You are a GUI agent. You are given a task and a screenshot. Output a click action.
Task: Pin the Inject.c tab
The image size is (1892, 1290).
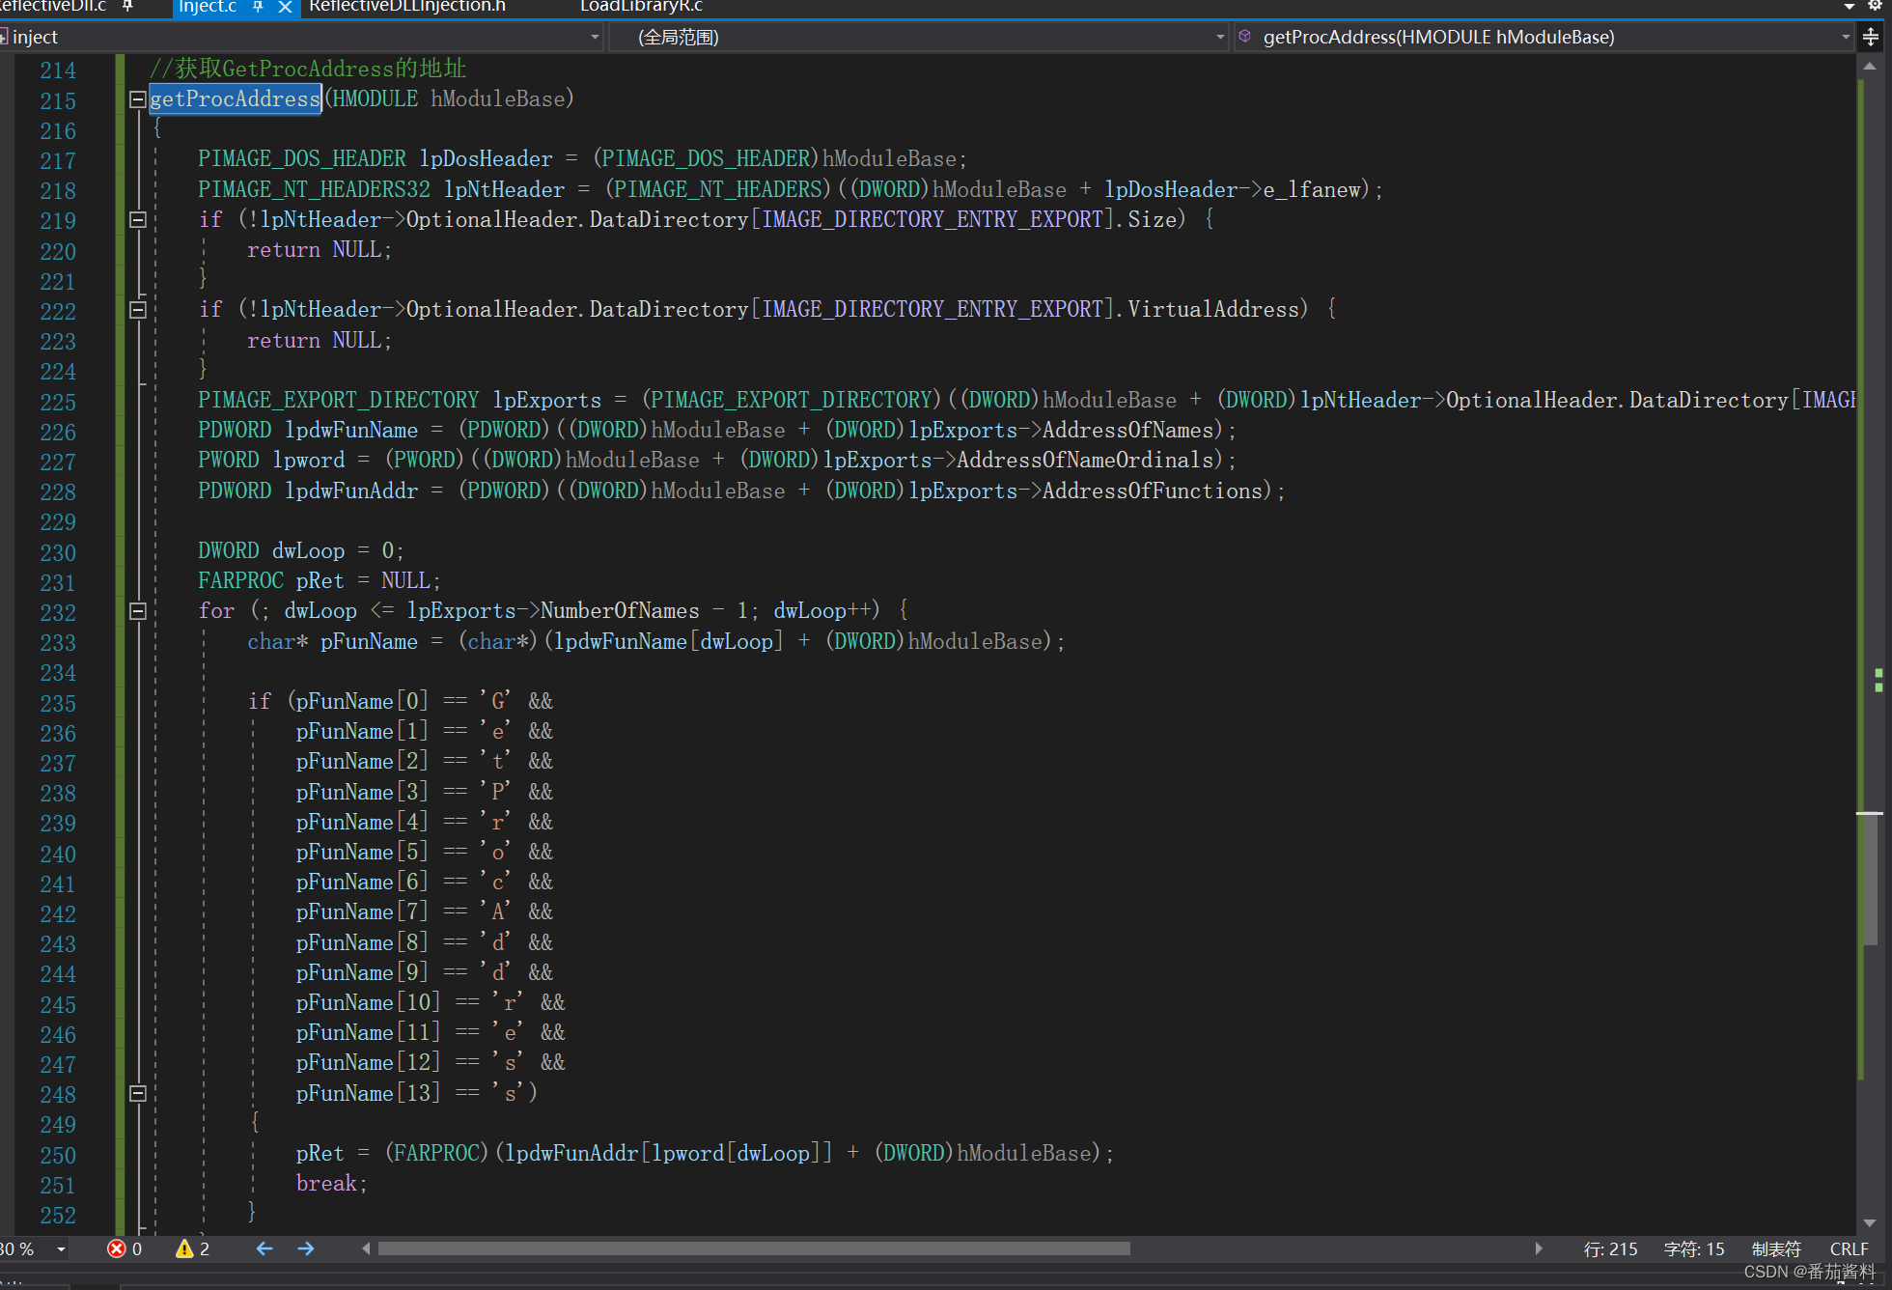pos(258,7)
